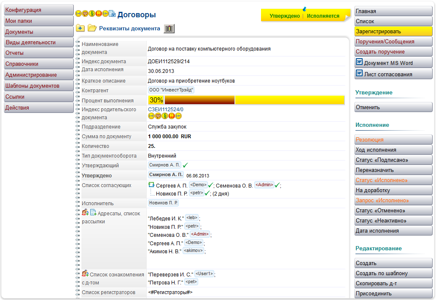436x300 pixels.
Task: Click the folder icon before Реквизиты документа
Action: (x=92, y=29)
